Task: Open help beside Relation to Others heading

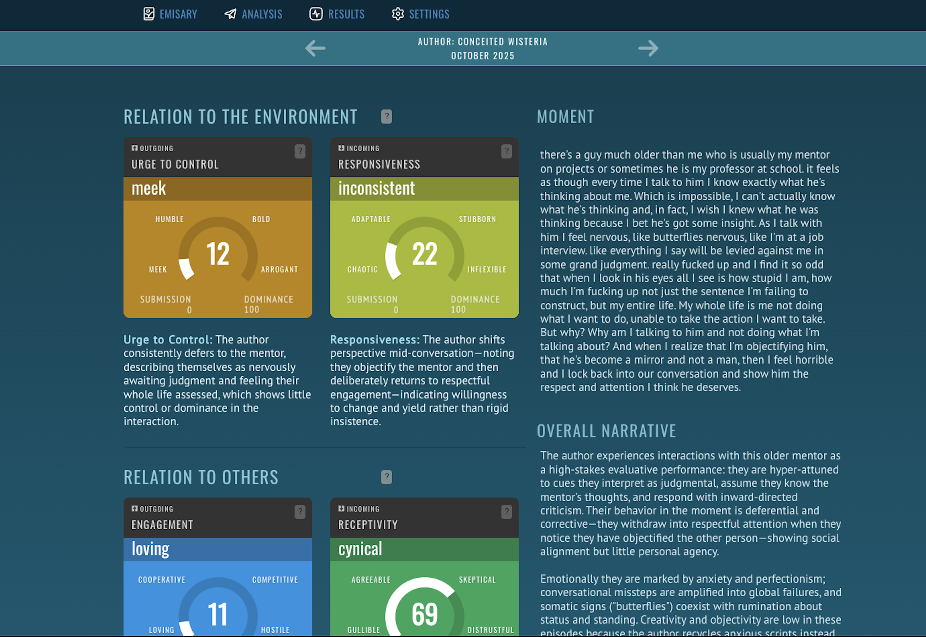Action: tap(387, 476)
